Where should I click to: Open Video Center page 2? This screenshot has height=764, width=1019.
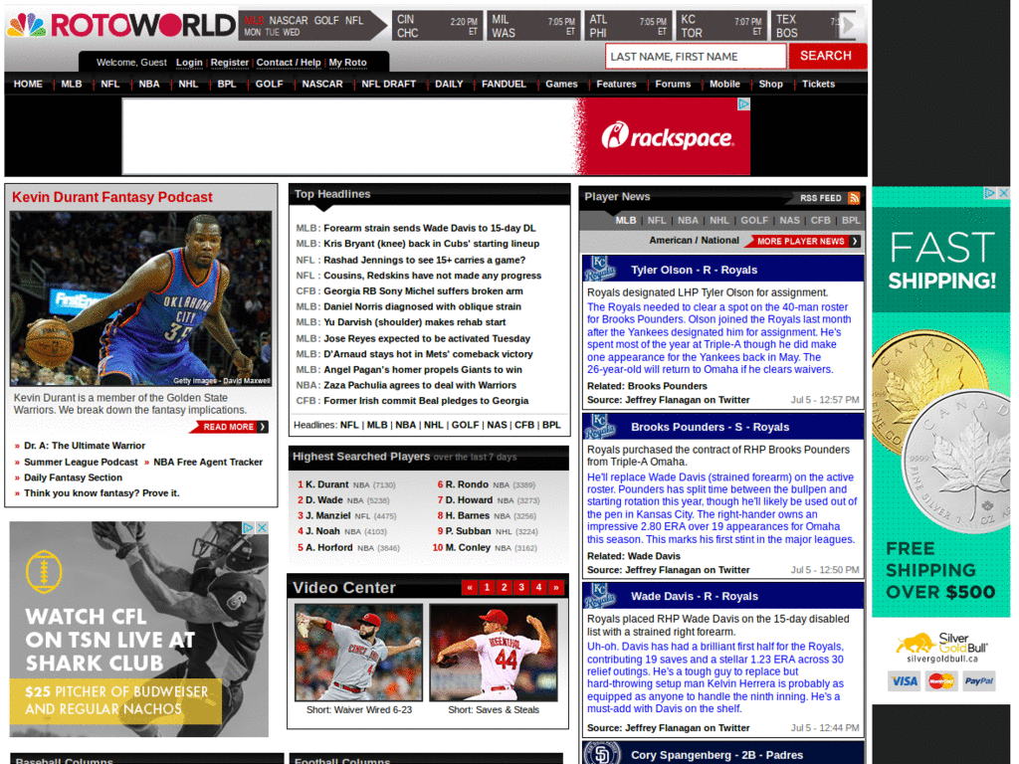click(504, 587)
